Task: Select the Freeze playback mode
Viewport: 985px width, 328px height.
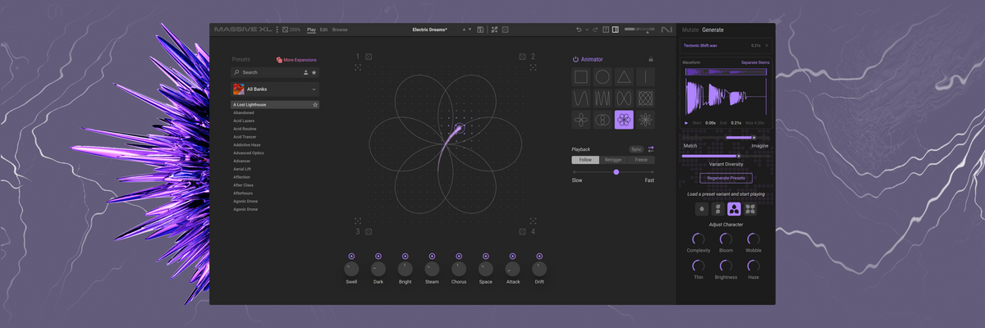Action: 641,160
